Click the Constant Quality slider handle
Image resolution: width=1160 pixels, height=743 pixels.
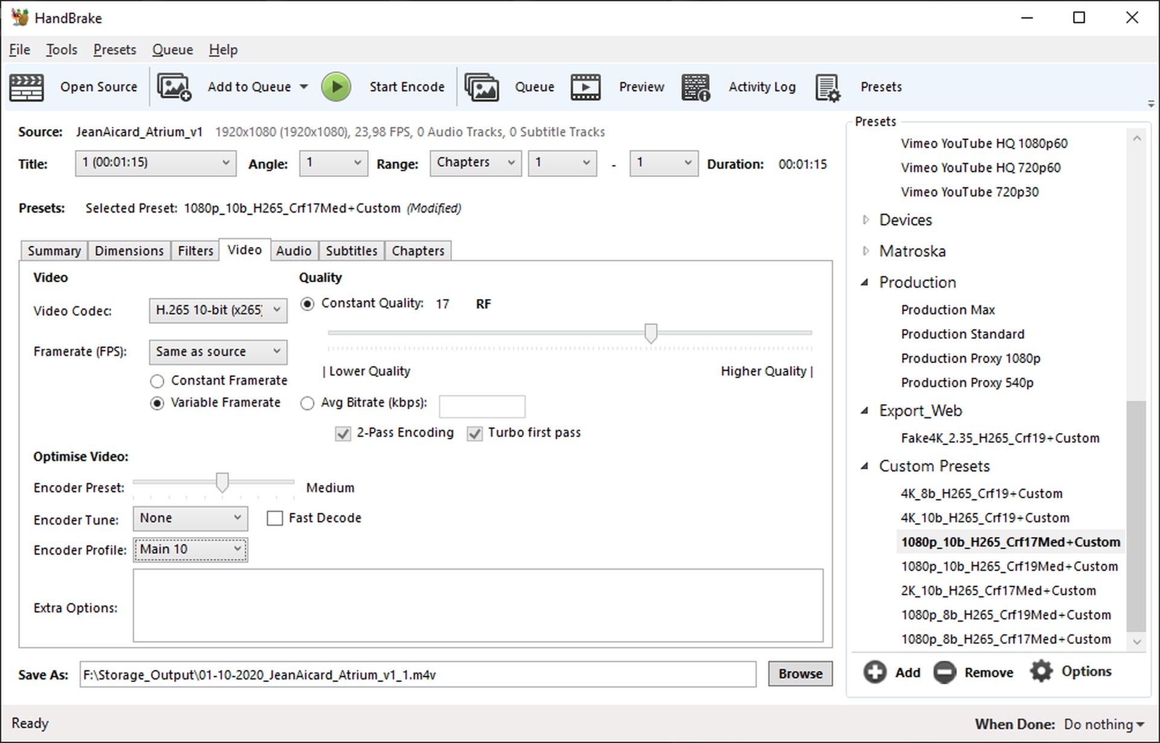point(651,333)
